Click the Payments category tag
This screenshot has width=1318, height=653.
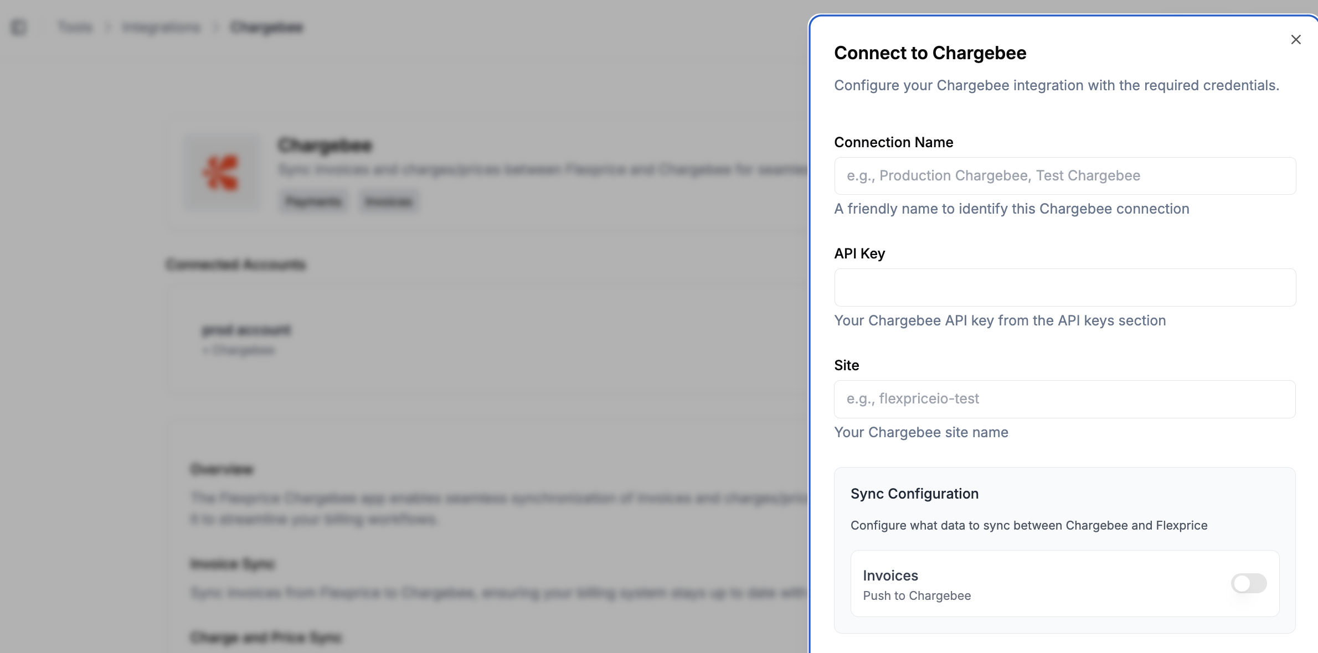[313, 201]
